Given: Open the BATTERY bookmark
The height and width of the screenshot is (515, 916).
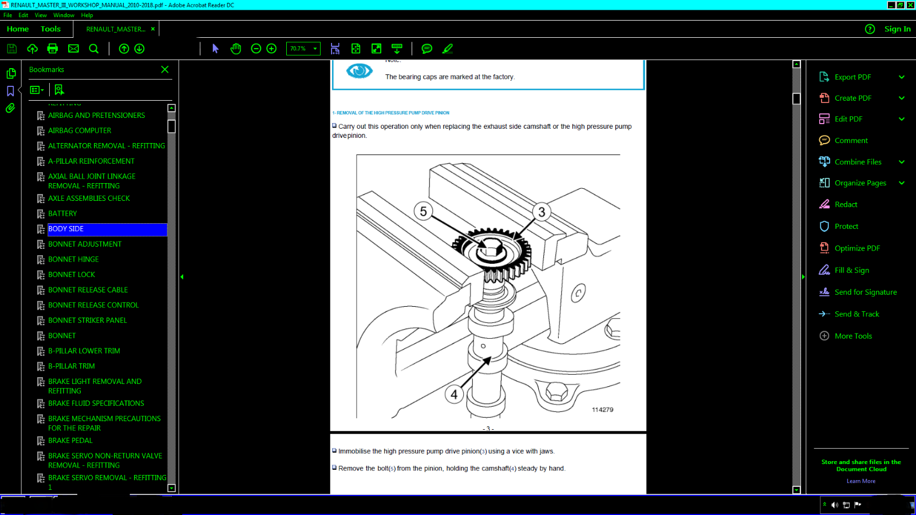Looking at the screenshot, I should pyautogui.click(x=62, y=213).
